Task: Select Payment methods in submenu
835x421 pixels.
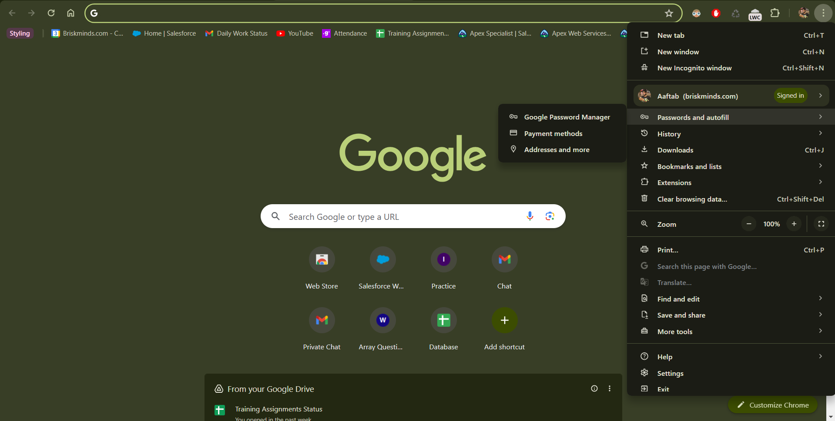Action: (562, 133)
